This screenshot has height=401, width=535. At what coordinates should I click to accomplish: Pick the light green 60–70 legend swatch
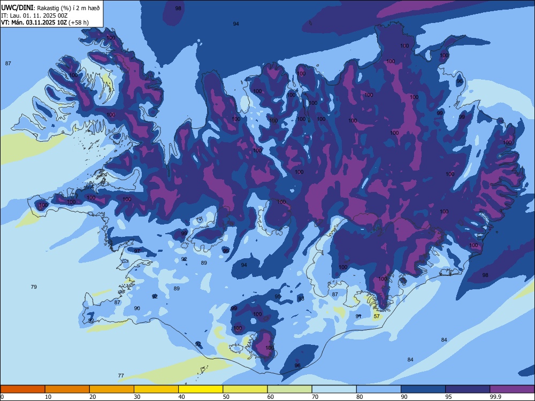point(289,389)
